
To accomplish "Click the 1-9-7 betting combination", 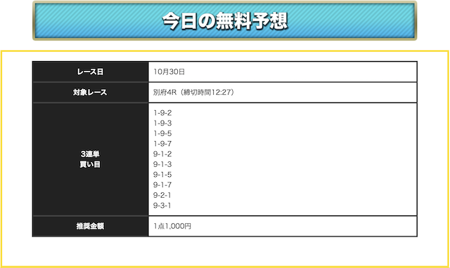I will pos(162,144).
